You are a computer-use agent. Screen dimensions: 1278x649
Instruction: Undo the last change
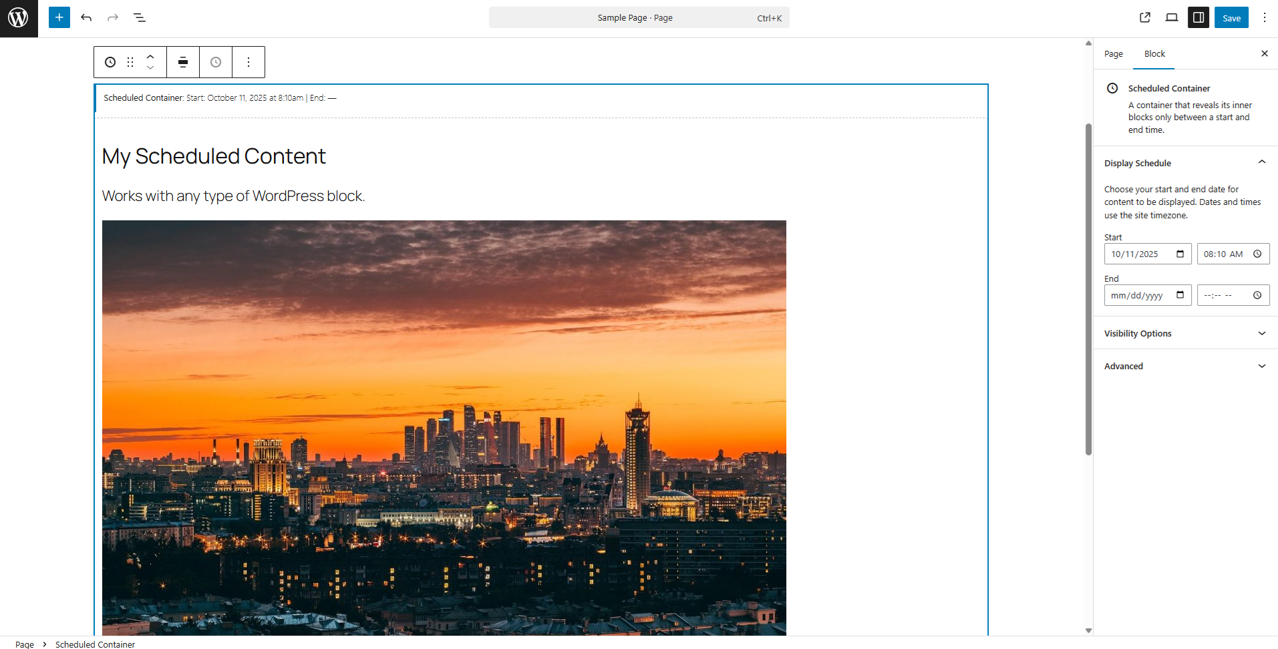point(86,17)
